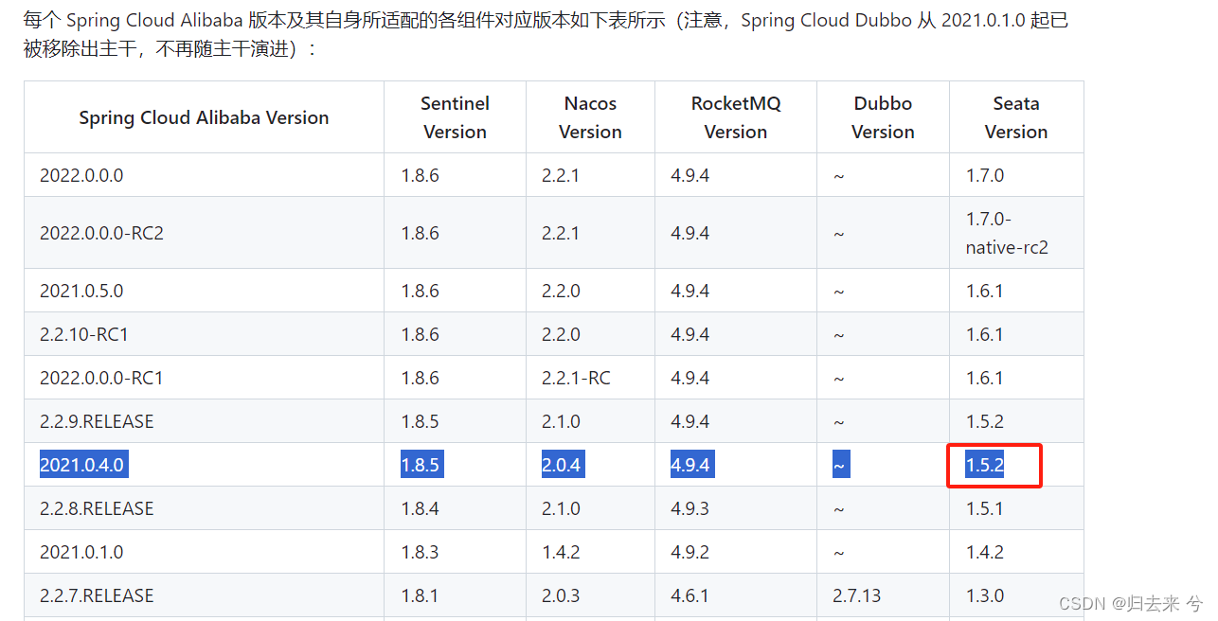Image resolution: width=1218 pixels, height=621 pixels.
Task: Click Seata 1.6.1 in 2022.0.0.0-RC1 row
Action: [985, 378]
